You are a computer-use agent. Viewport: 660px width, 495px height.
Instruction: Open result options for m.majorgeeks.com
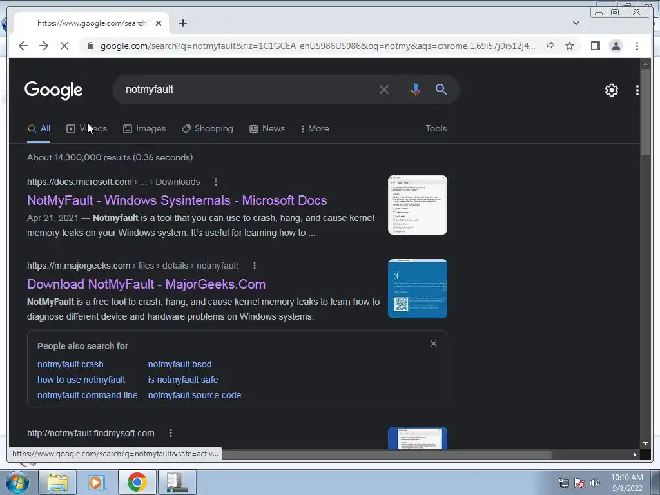point(255,266)
